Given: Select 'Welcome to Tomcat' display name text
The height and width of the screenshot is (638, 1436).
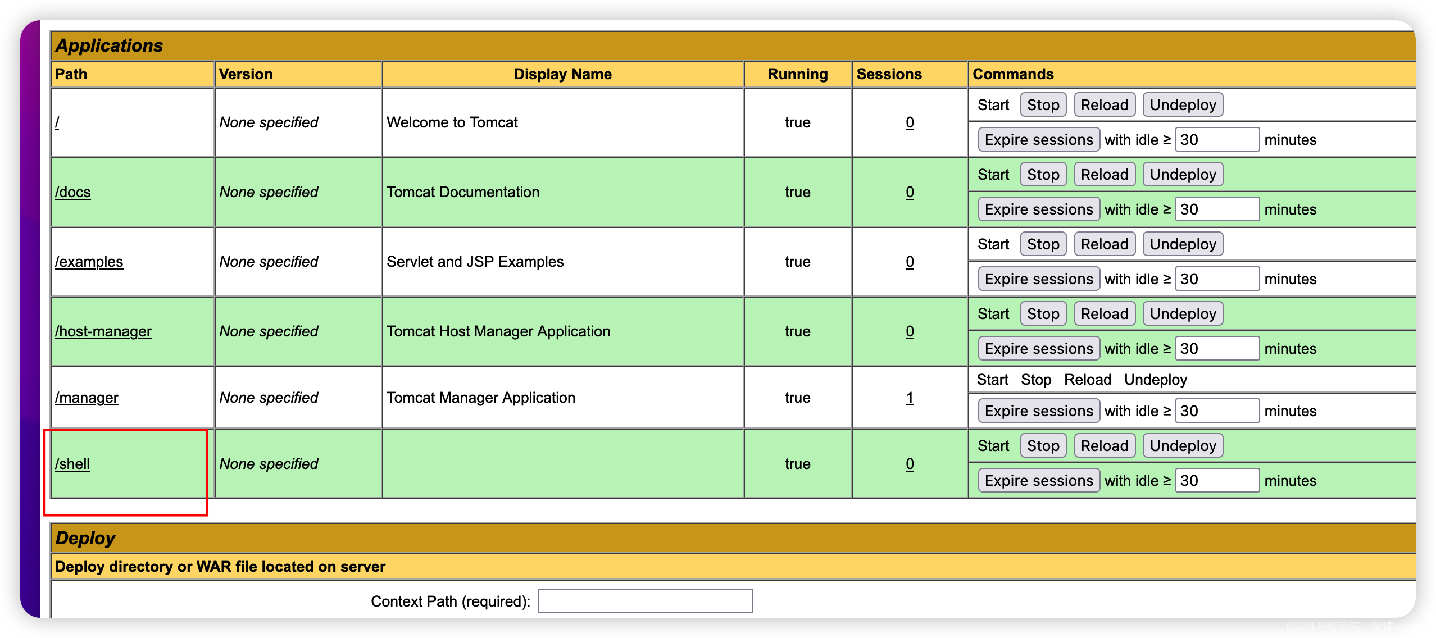Looking at the screenshot, I should point(452,122).
